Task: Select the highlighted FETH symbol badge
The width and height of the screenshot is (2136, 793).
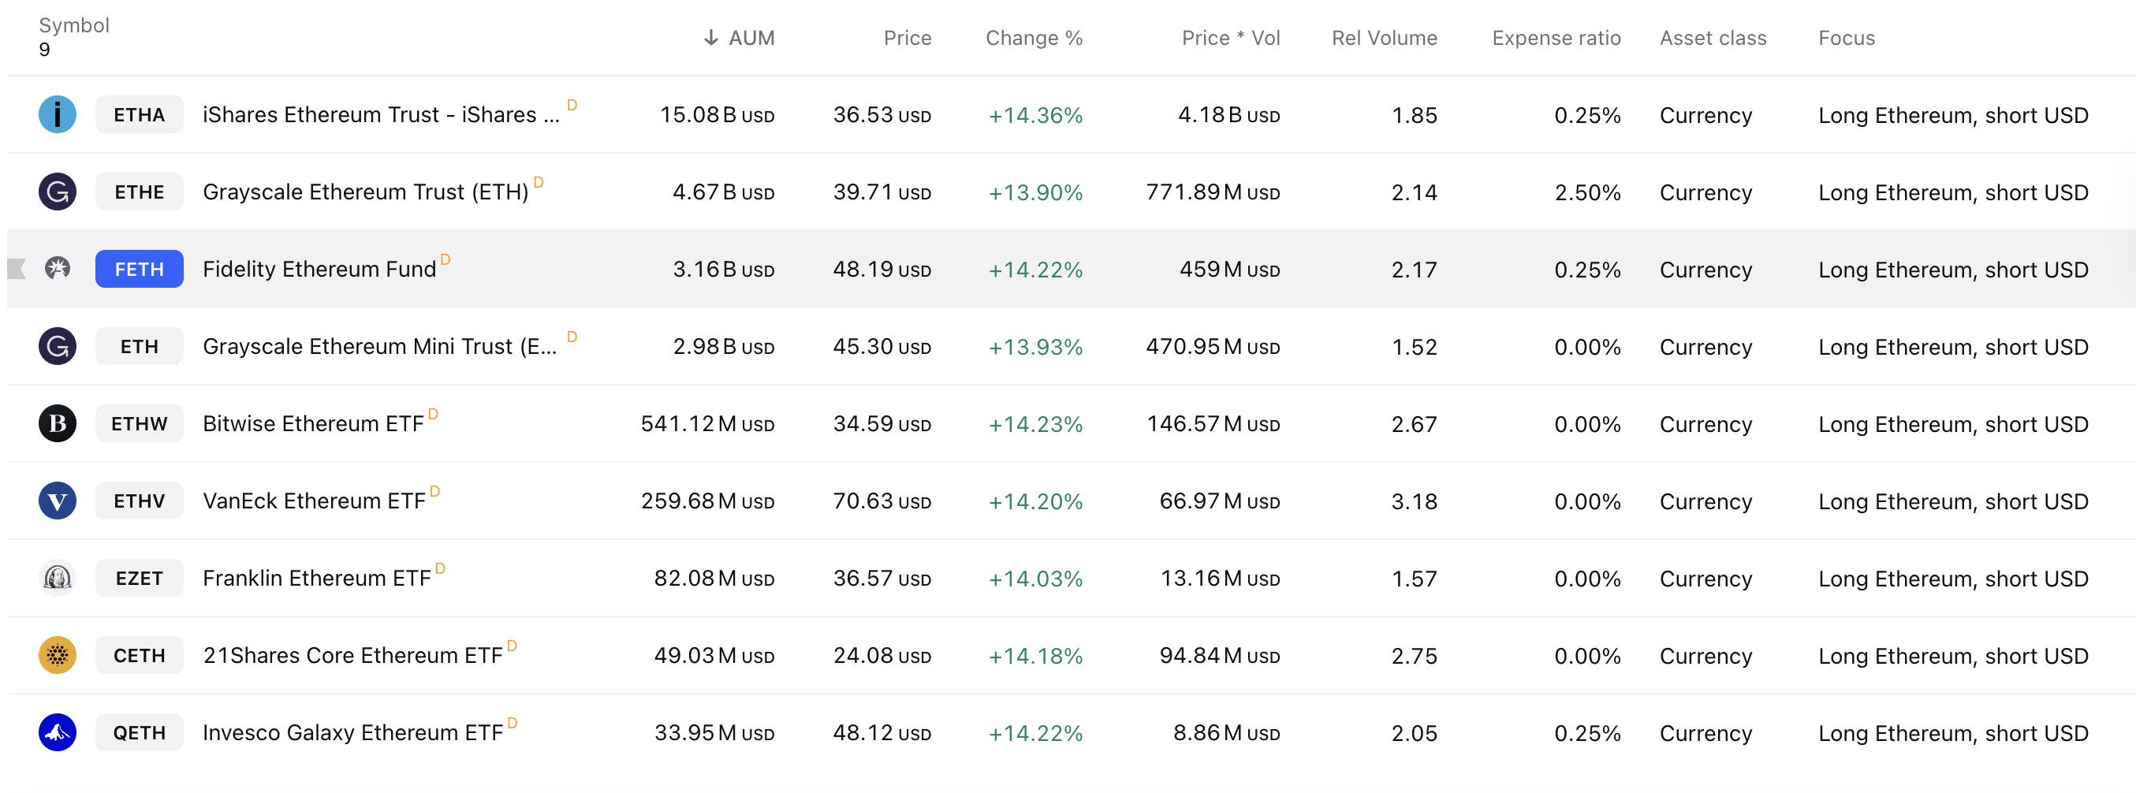Action: tap(139, 269)
